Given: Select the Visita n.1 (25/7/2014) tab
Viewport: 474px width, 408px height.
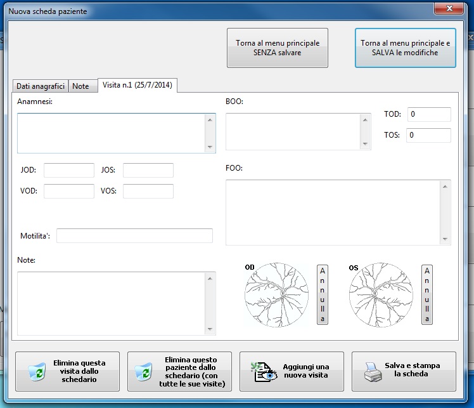Looking at the screenshot, I should pyautogui.click(x=138, y=85).
